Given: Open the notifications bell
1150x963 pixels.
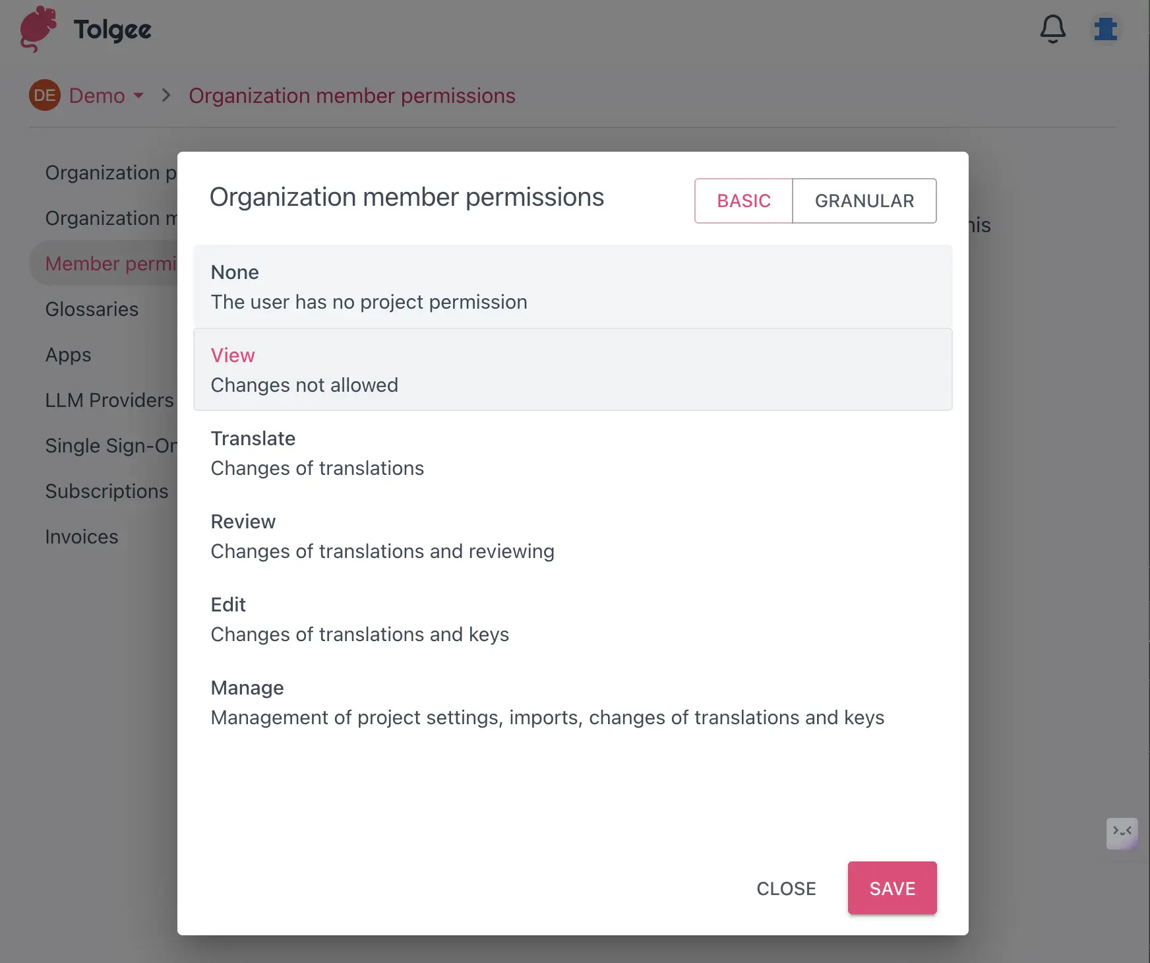Looking at the screenshot, I should 1052,29.
